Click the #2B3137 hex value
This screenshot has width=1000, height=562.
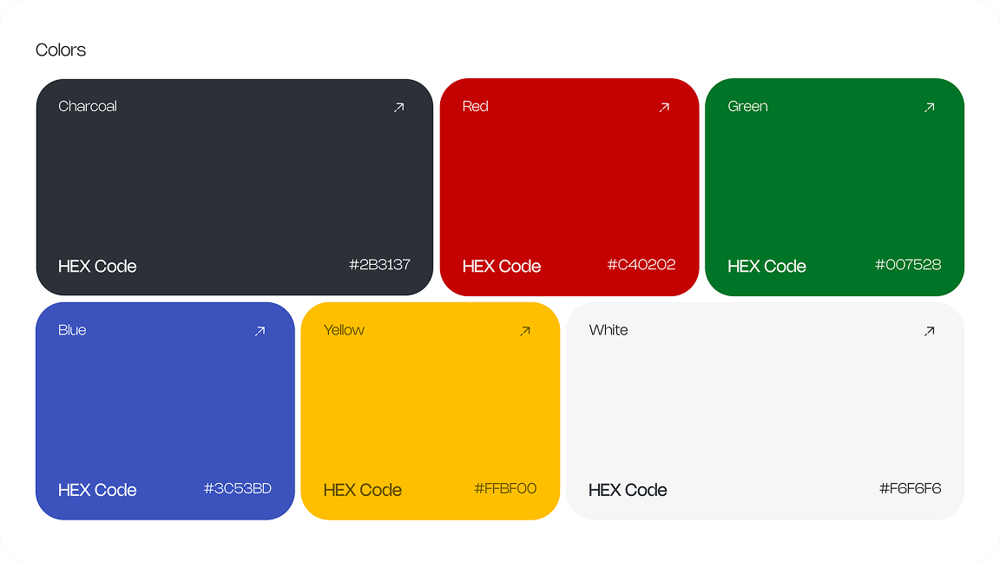pyautogui.click(x=379, y=265)
